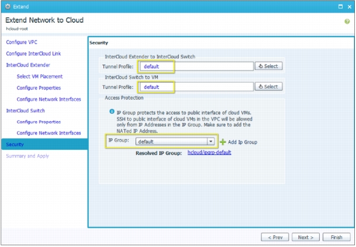
Task: Open the hcloud/ipgrp-default resolved IP group link
Action: [x=209, y=153]
